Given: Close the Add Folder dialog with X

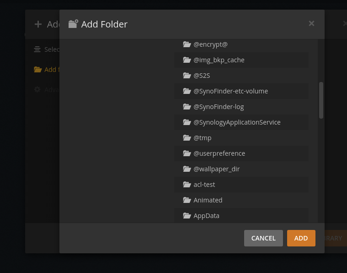Looking at the screenshot, I should coord(311,23).
